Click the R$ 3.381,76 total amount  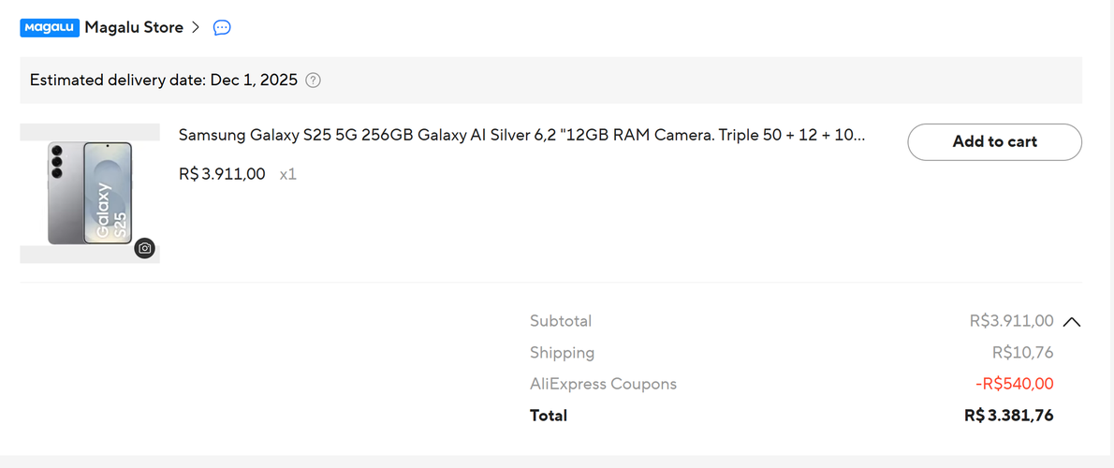[1009, 416]
